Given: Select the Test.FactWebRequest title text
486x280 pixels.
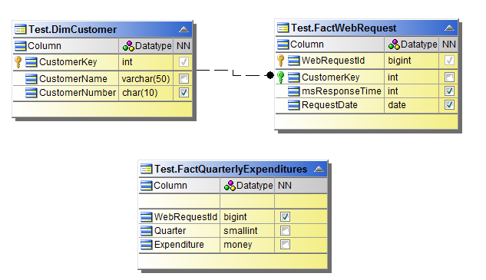Looking at the screenshot, I should 343,28.
